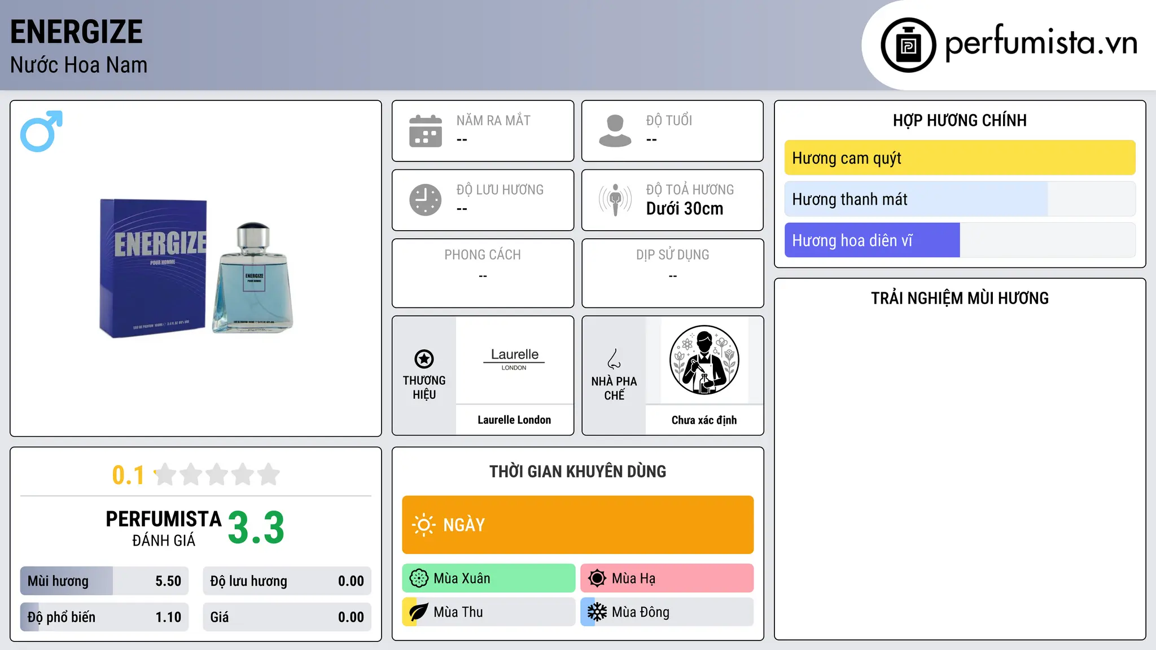Click the 0.1 user rating score

click(128, 475)
